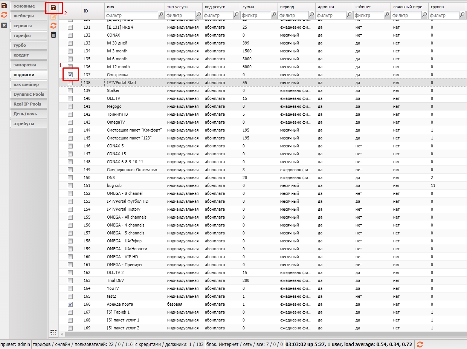Click the ID column header
This screenshot has width=467, height=349.
[x=93, y=11]
